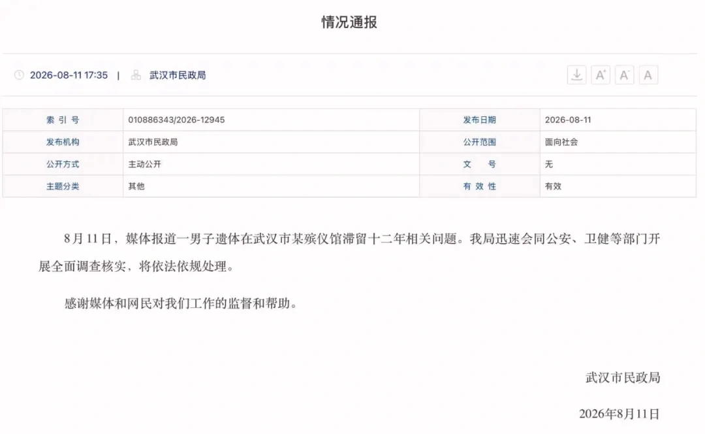The image size is (705, 434).
Task: Select the 有效 value cell
Action: click(x=618, y=186)
